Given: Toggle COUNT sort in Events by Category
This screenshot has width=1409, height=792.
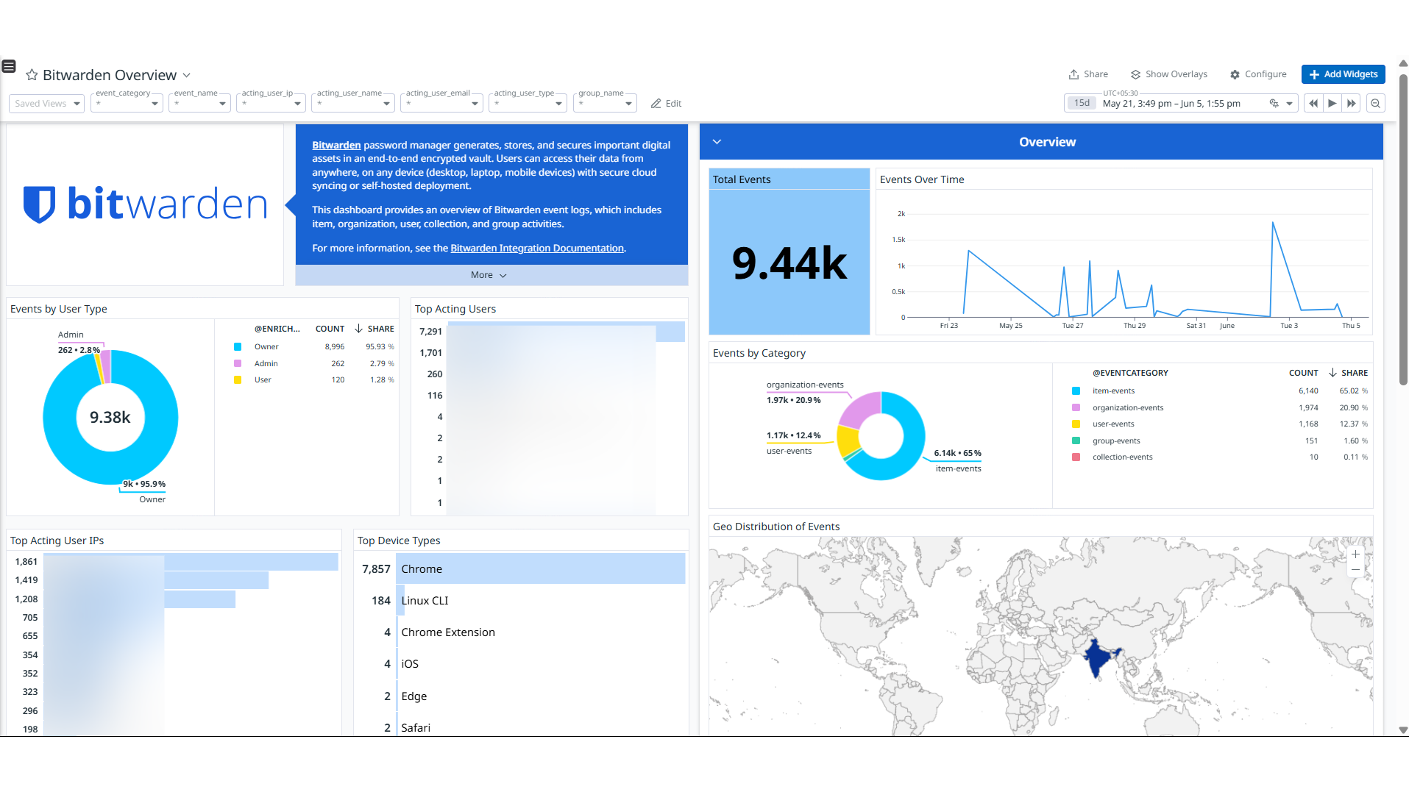Looking at the screenshot, I should 1303,373.
